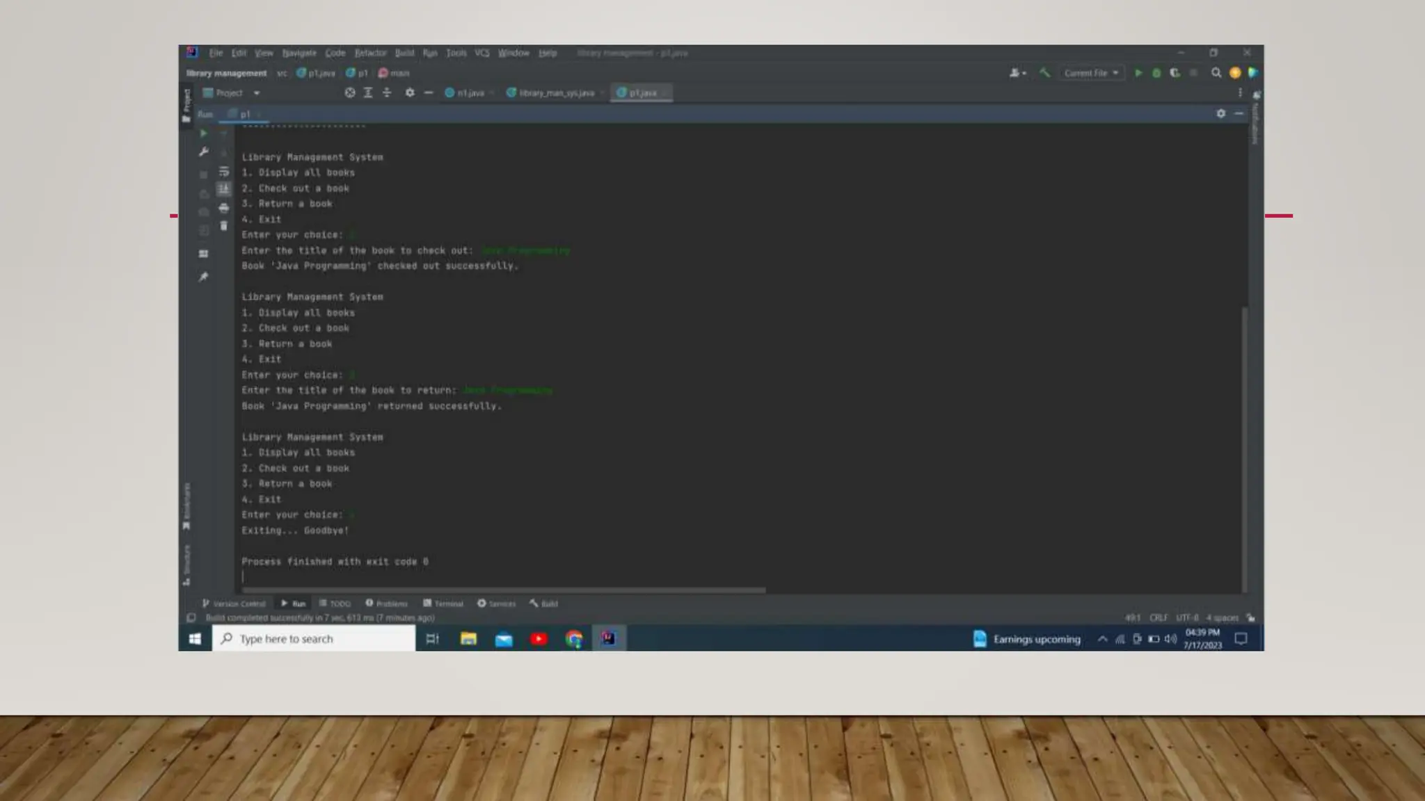Open the Problems tool window button

pos(387,604)
